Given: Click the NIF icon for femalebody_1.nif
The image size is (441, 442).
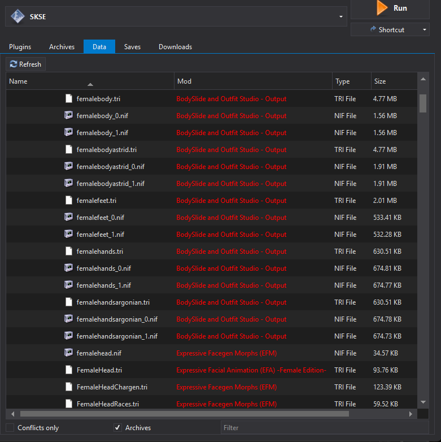Looking at the screenshot, I should (68, 132).
